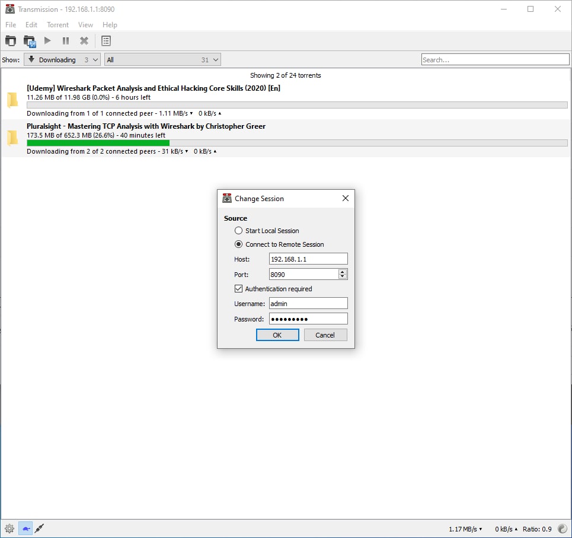Focus the Username field
The image size is (572, 538).
point(308,303)
